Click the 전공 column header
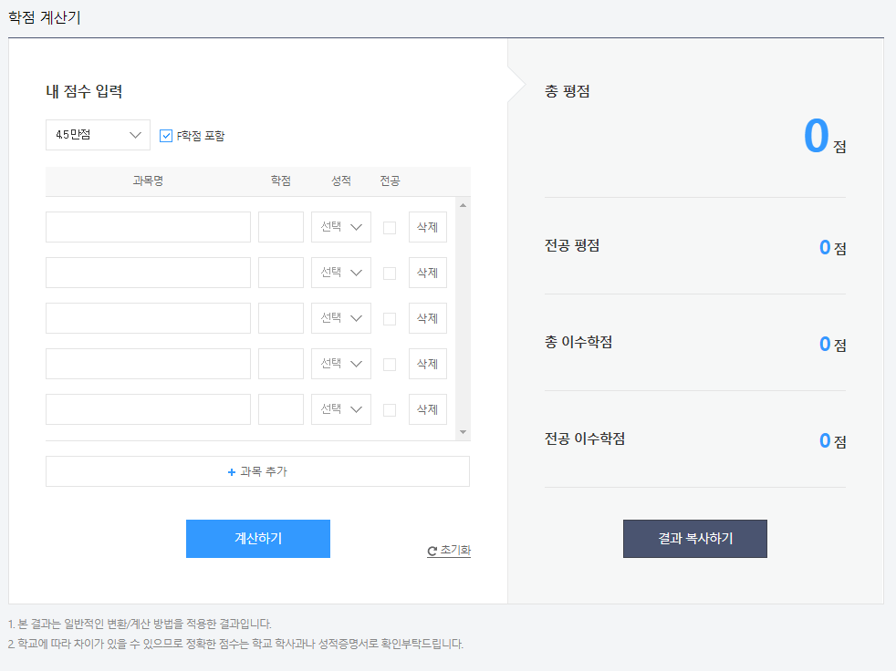Viewport: 896px width, 671px height. (x=390, y=181)
